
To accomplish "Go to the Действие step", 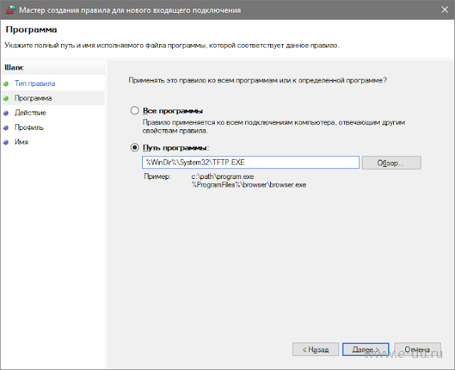I will pyautogui.click(x=30, y=112).
